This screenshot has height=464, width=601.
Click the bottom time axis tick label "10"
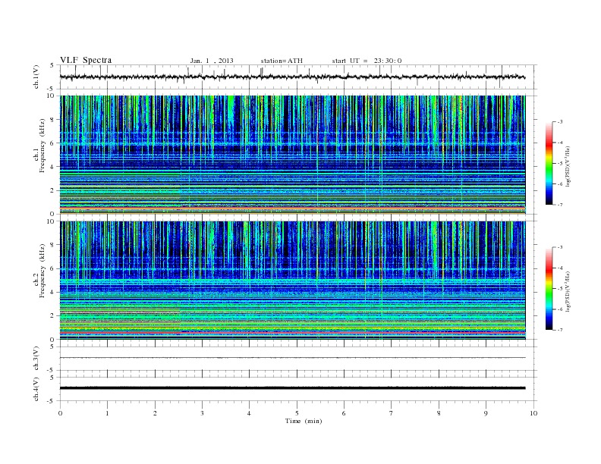point(533,413)
